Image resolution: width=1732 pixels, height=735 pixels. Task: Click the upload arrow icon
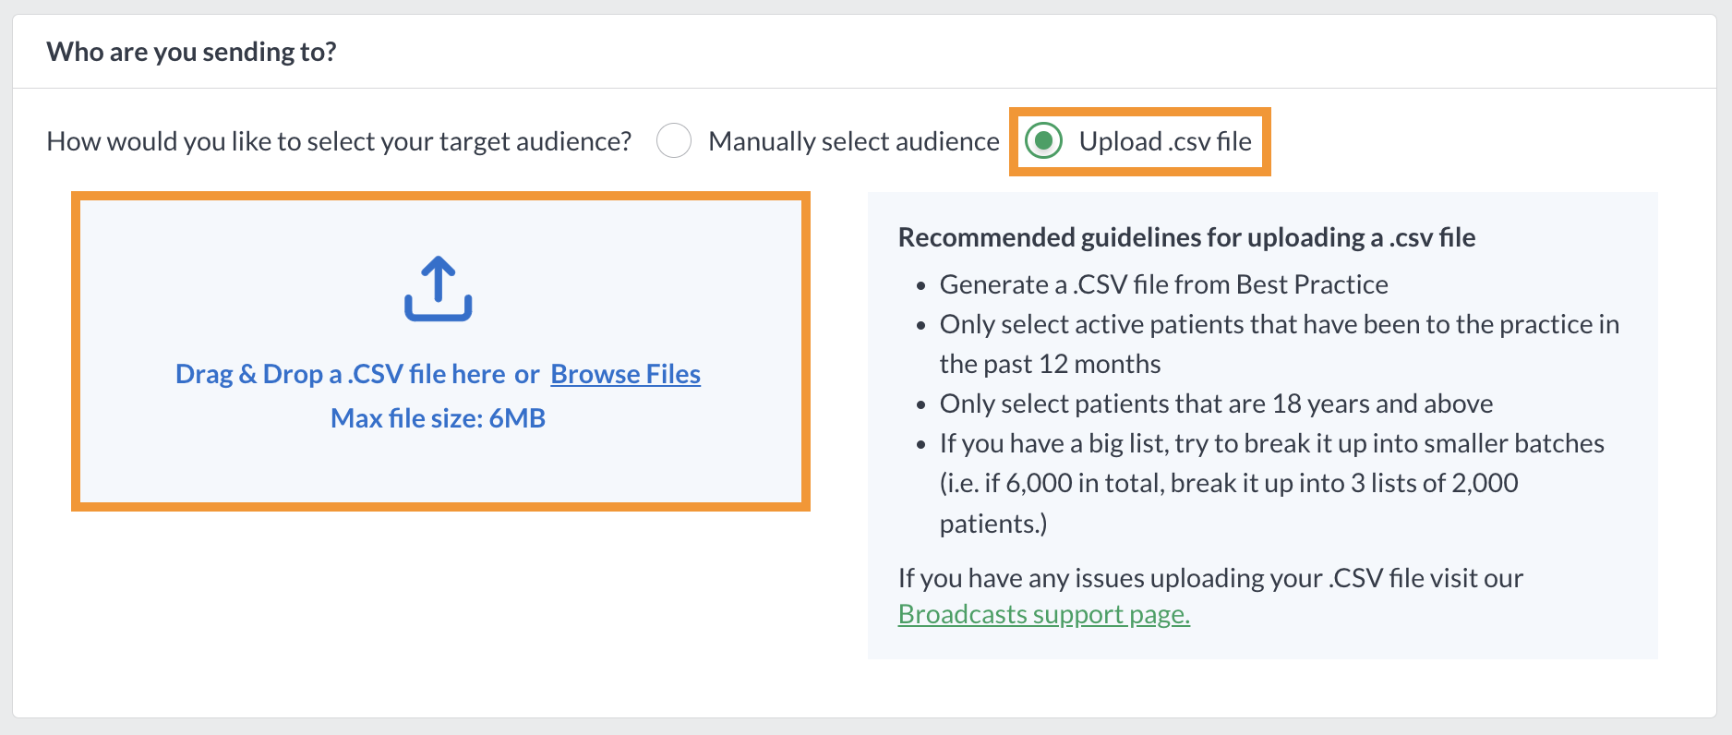(x=439, y=289)
